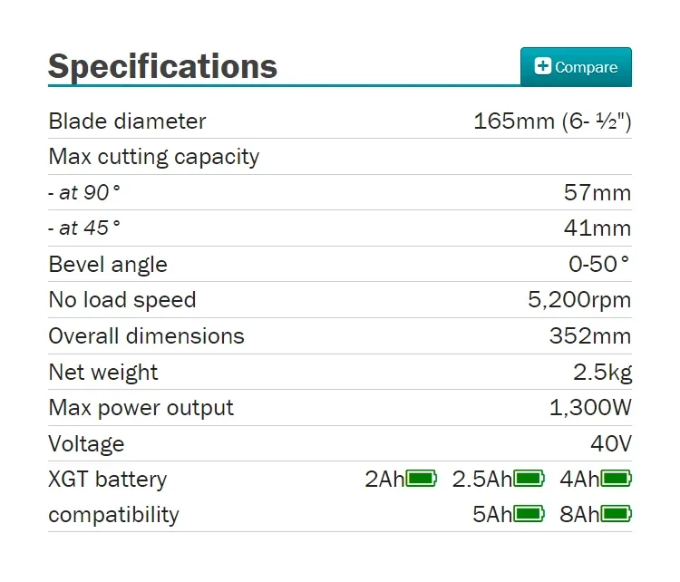This screenshot has height=582, width=680.
Task: Click the Blade diameter label
Action: coord(127,121)
